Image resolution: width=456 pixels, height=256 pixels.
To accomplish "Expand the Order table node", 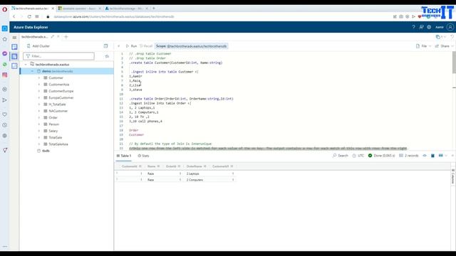I will (x=39, y=117).
